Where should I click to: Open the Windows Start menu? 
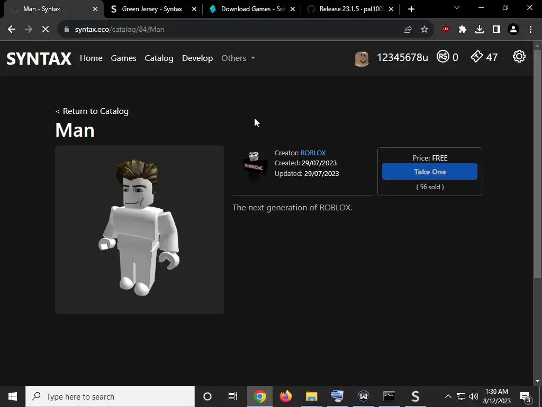(13, 396)
